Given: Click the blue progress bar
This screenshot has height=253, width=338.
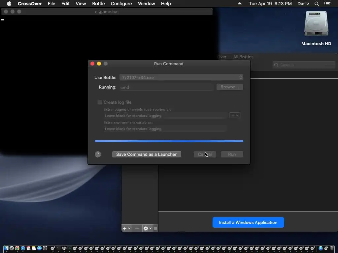Looking at the screenshot, I should tap(169, 141).
